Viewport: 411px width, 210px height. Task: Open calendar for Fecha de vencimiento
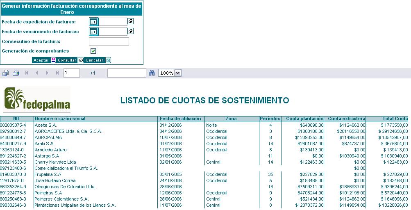click(x=93, y=32)
